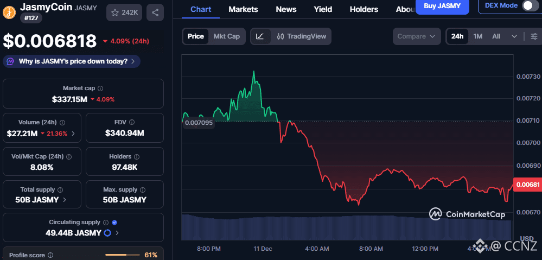Click Volume (24h) info icon
The image size is (542, 260).
[x=62, y=122]
